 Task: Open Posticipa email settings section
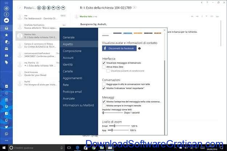point(79,92)
